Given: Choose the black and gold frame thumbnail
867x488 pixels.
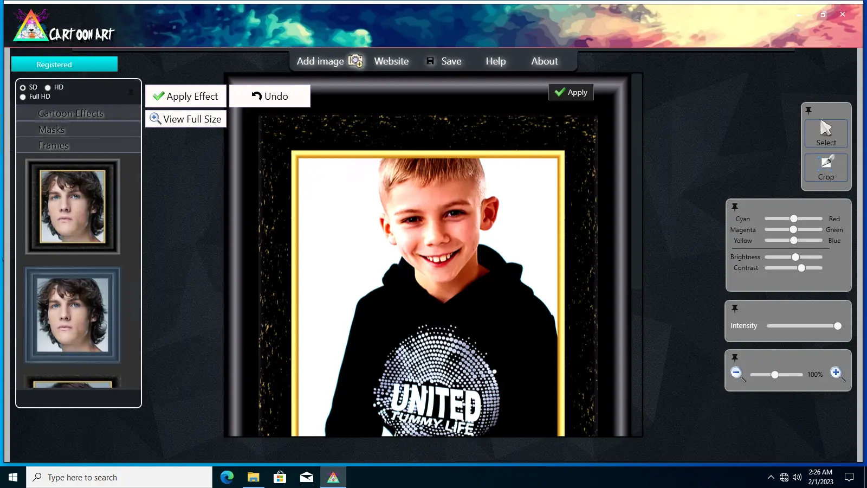Looking at the screenshot, I should click(x=73, y=207).
